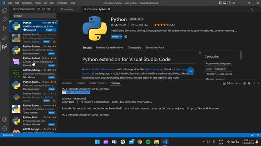
Task: Select Programming Languages category tag
Action: coord(218,64)
